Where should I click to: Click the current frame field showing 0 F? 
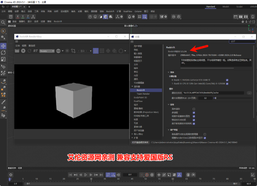tap(130, 175)
